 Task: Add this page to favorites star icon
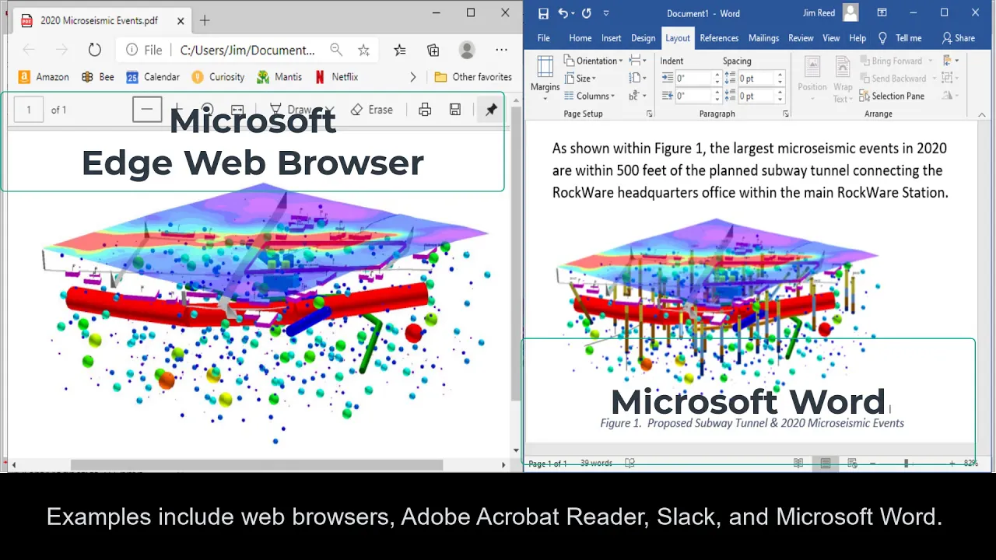pos(363,50)
